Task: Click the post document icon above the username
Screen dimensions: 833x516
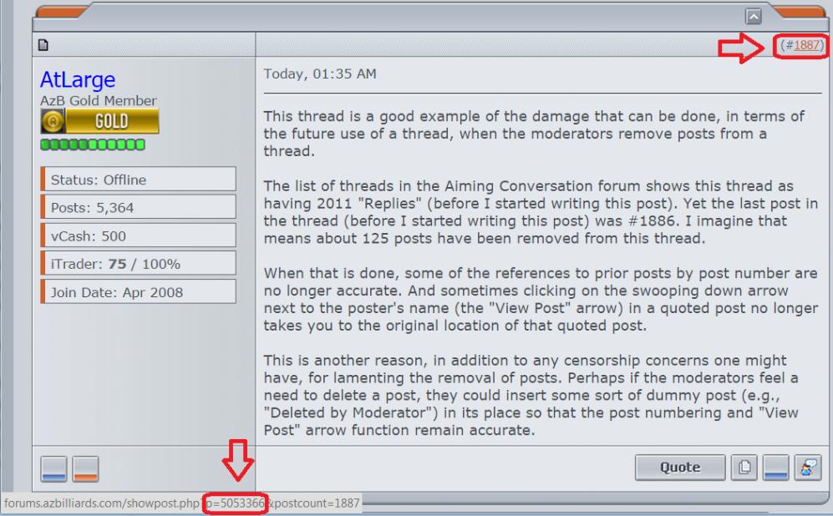Action: tap(43, 45)
